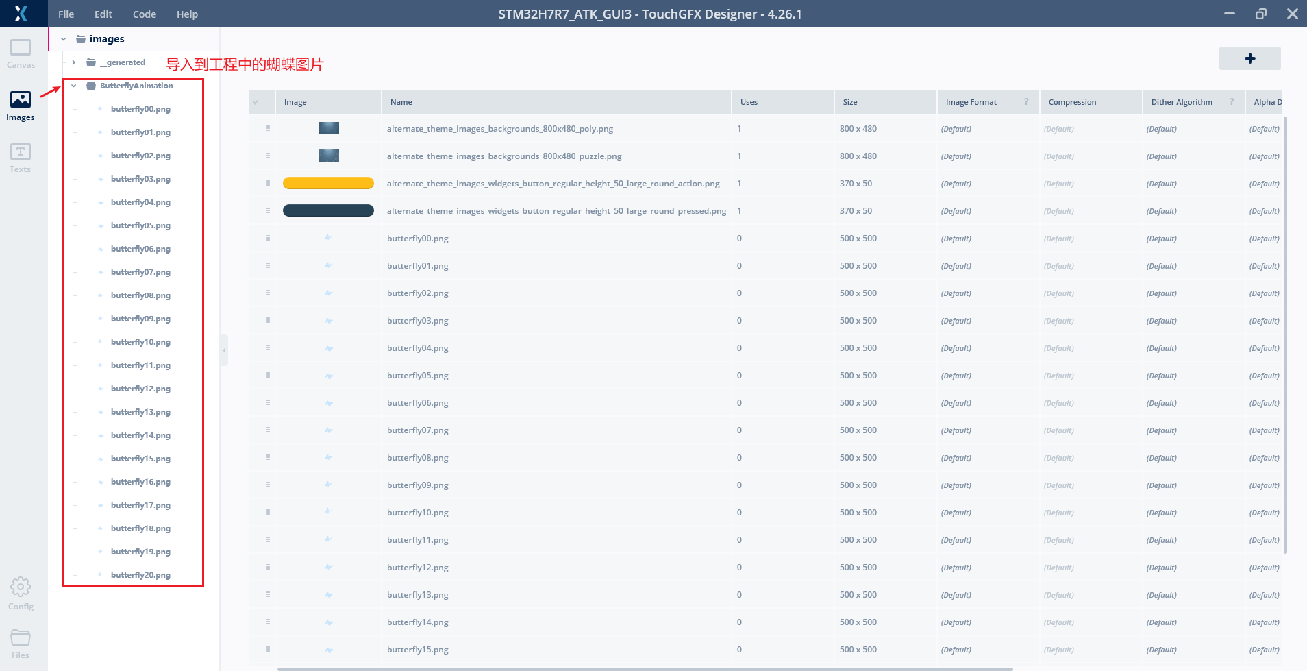Sort by the Name column header

click(556, 102)
